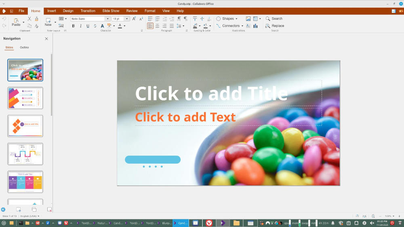Toggle Italic text formatting
This screenshot has width=404, height=227.
point(80,26)
